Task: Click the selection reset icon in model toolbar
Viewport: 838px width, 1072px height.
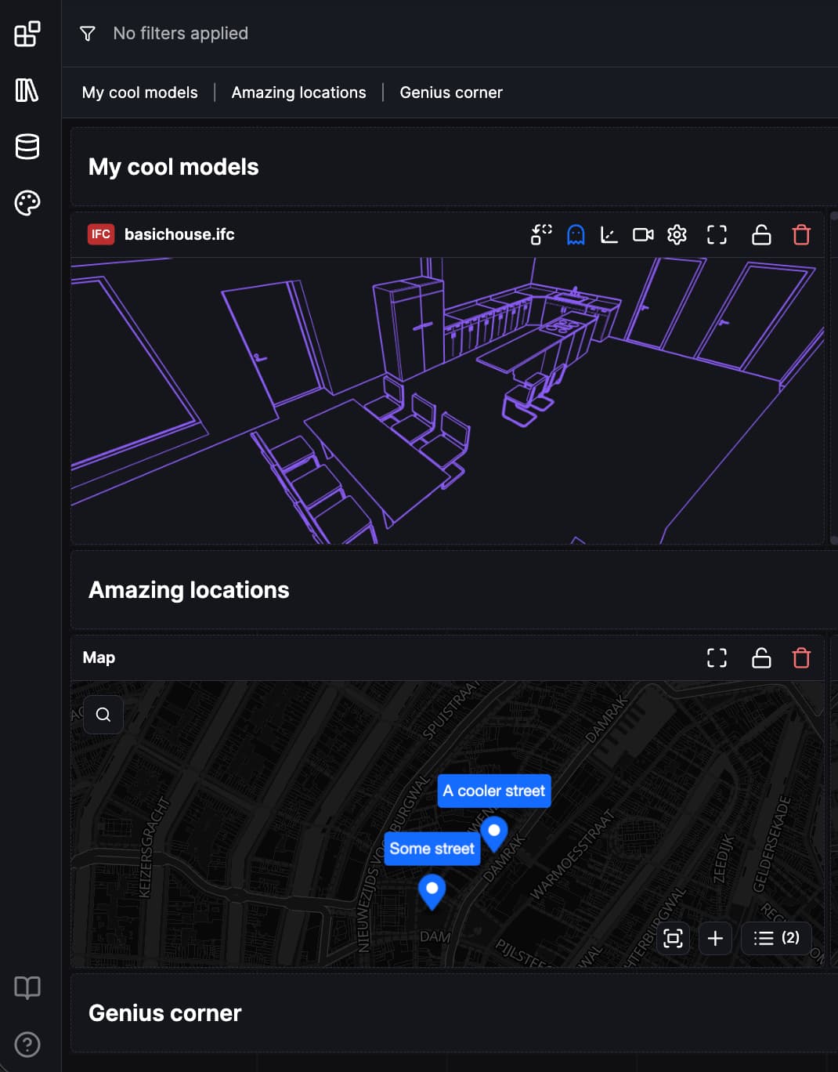Action: (x=541, y=234)
